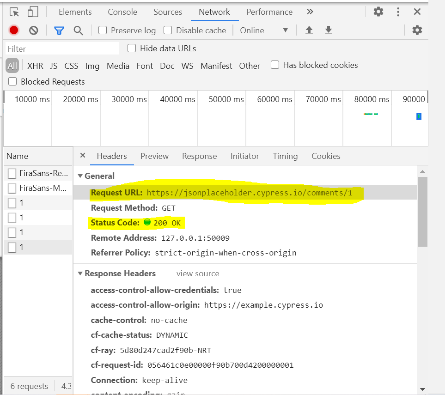
Task: Click the 6 requests status summary
Action: [29, 386]
